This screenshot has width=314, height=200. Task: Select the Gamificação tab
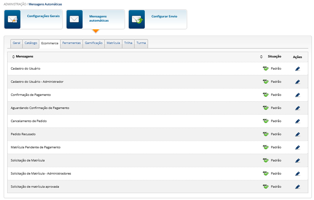(93, 43)
